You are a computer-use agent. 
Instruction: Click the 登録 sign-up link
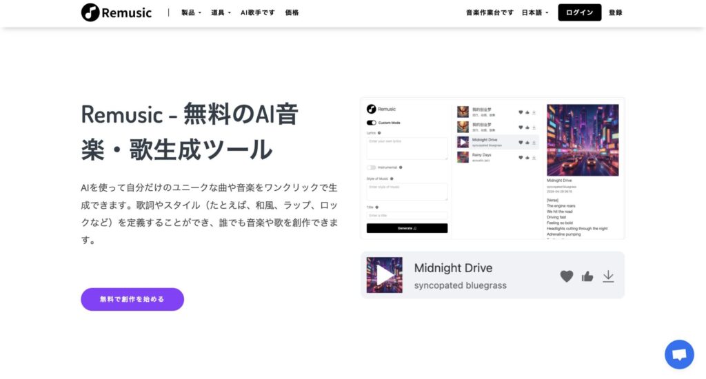coord(616,12)
